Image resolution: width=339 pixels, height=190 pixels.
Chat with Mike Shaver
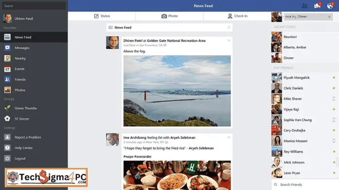[305, 99]
